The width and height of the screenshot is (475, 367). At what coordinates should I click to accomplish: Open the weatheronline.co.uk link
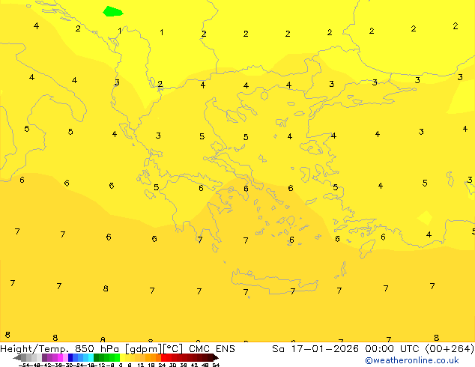coord(411,360)
